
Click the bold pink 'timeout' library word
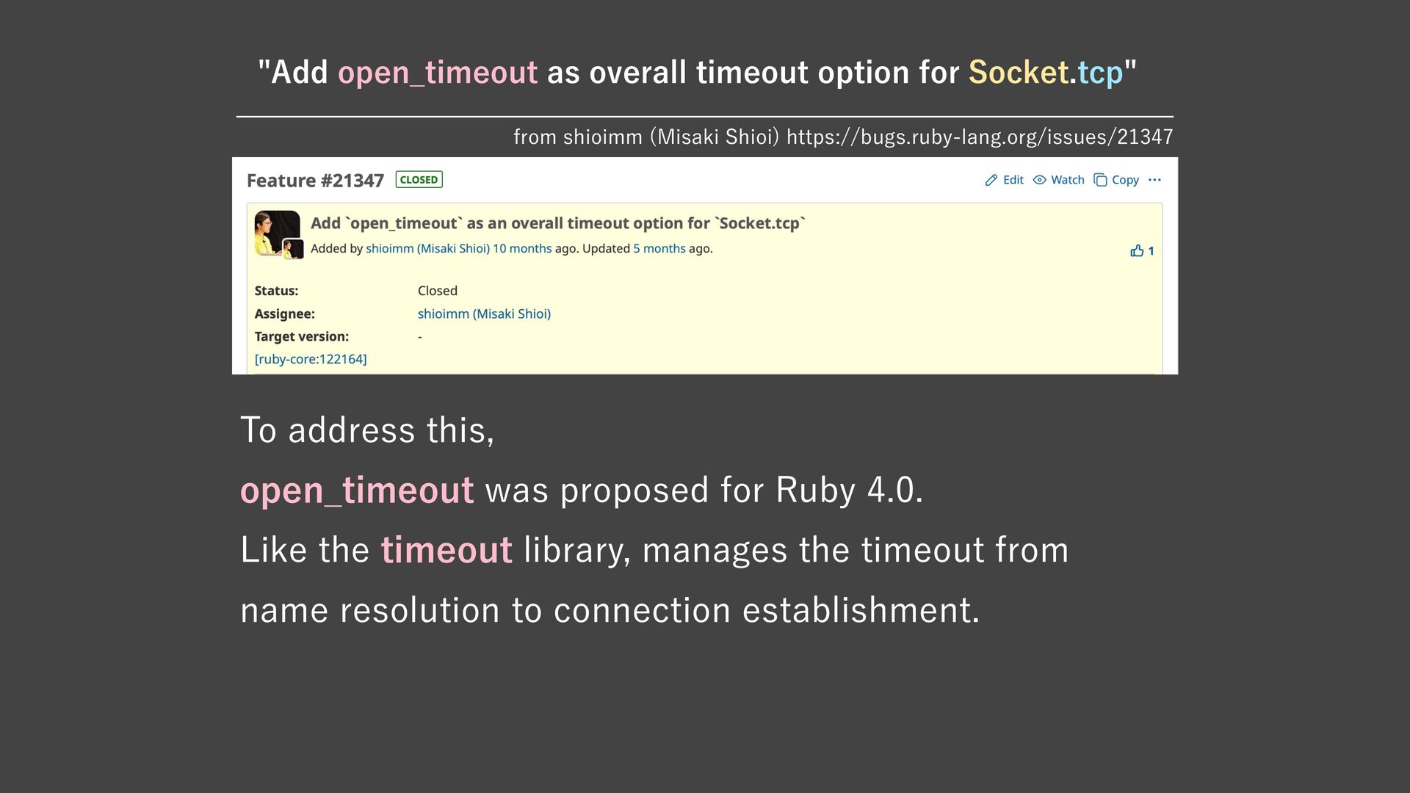coord(446,550)
